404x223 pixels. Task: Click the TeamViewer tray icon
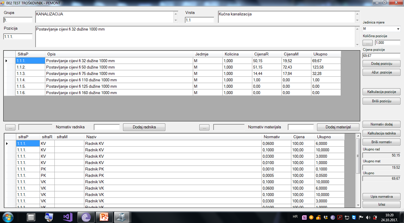coord(354,217)
